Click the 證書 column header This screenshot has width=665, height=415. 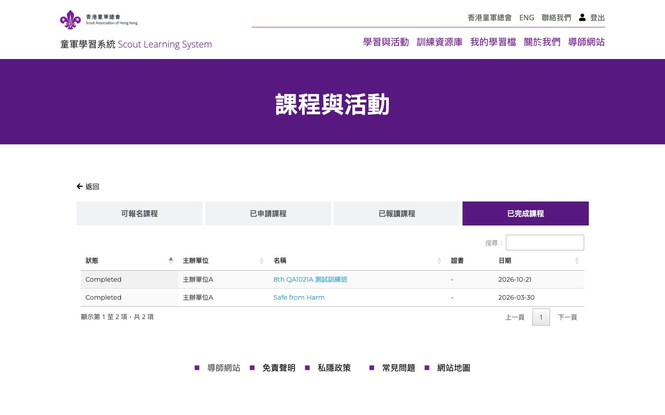457,261
